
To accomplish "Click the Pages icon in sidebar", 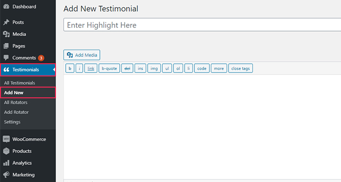I will [6, 46].
